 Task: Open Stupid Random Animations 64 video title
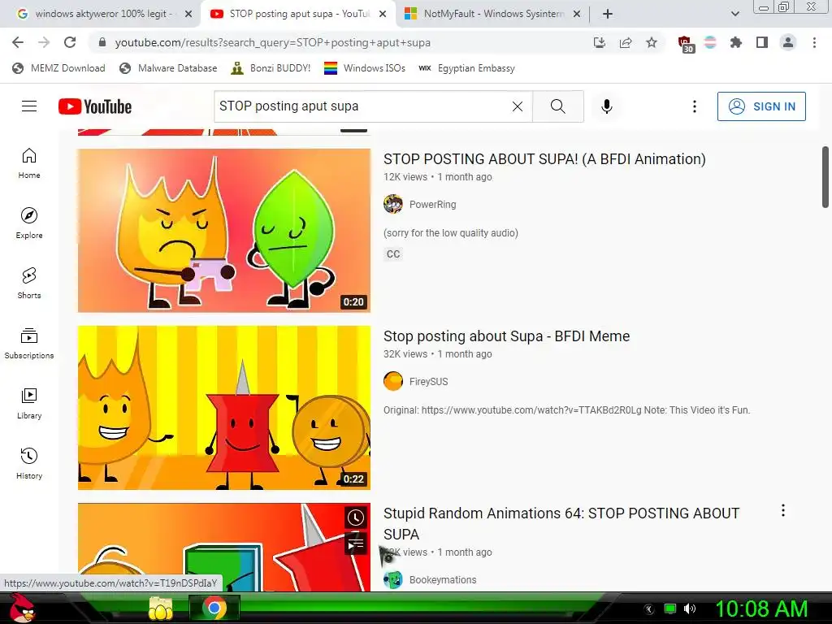point(561,524)
